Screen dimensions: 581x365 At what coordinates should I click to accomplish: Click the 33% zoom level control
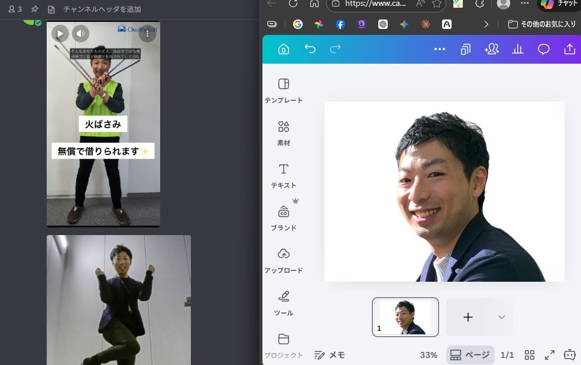point(428,354)
